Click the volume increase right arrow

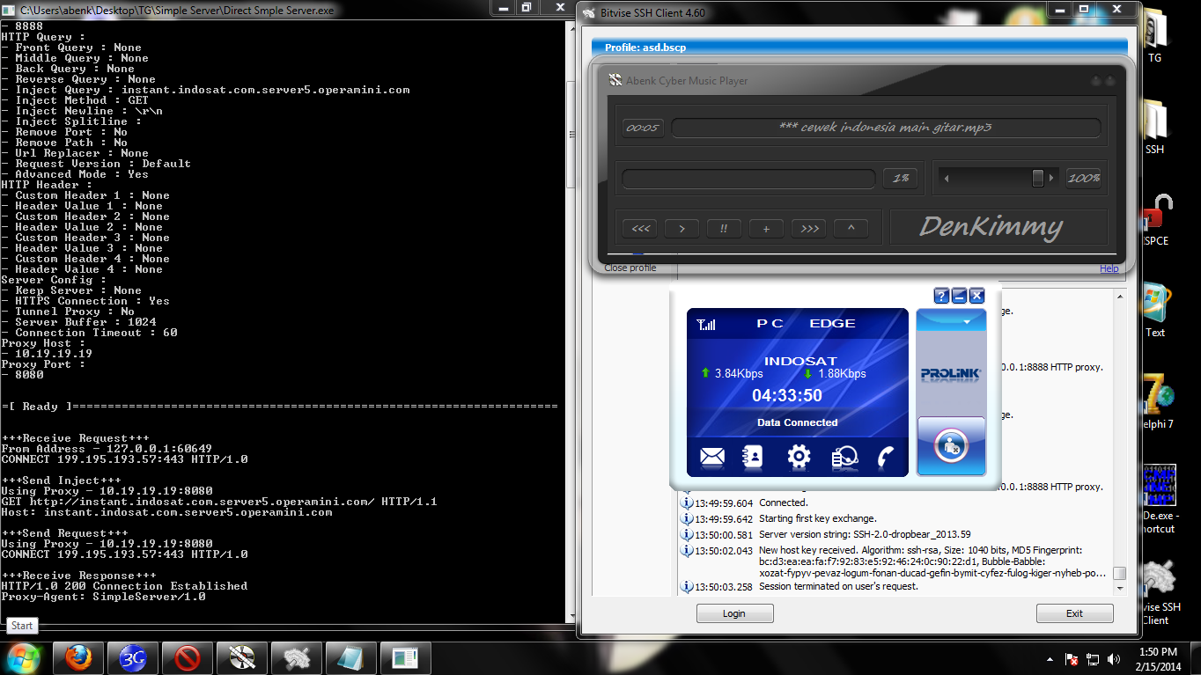1053,178
